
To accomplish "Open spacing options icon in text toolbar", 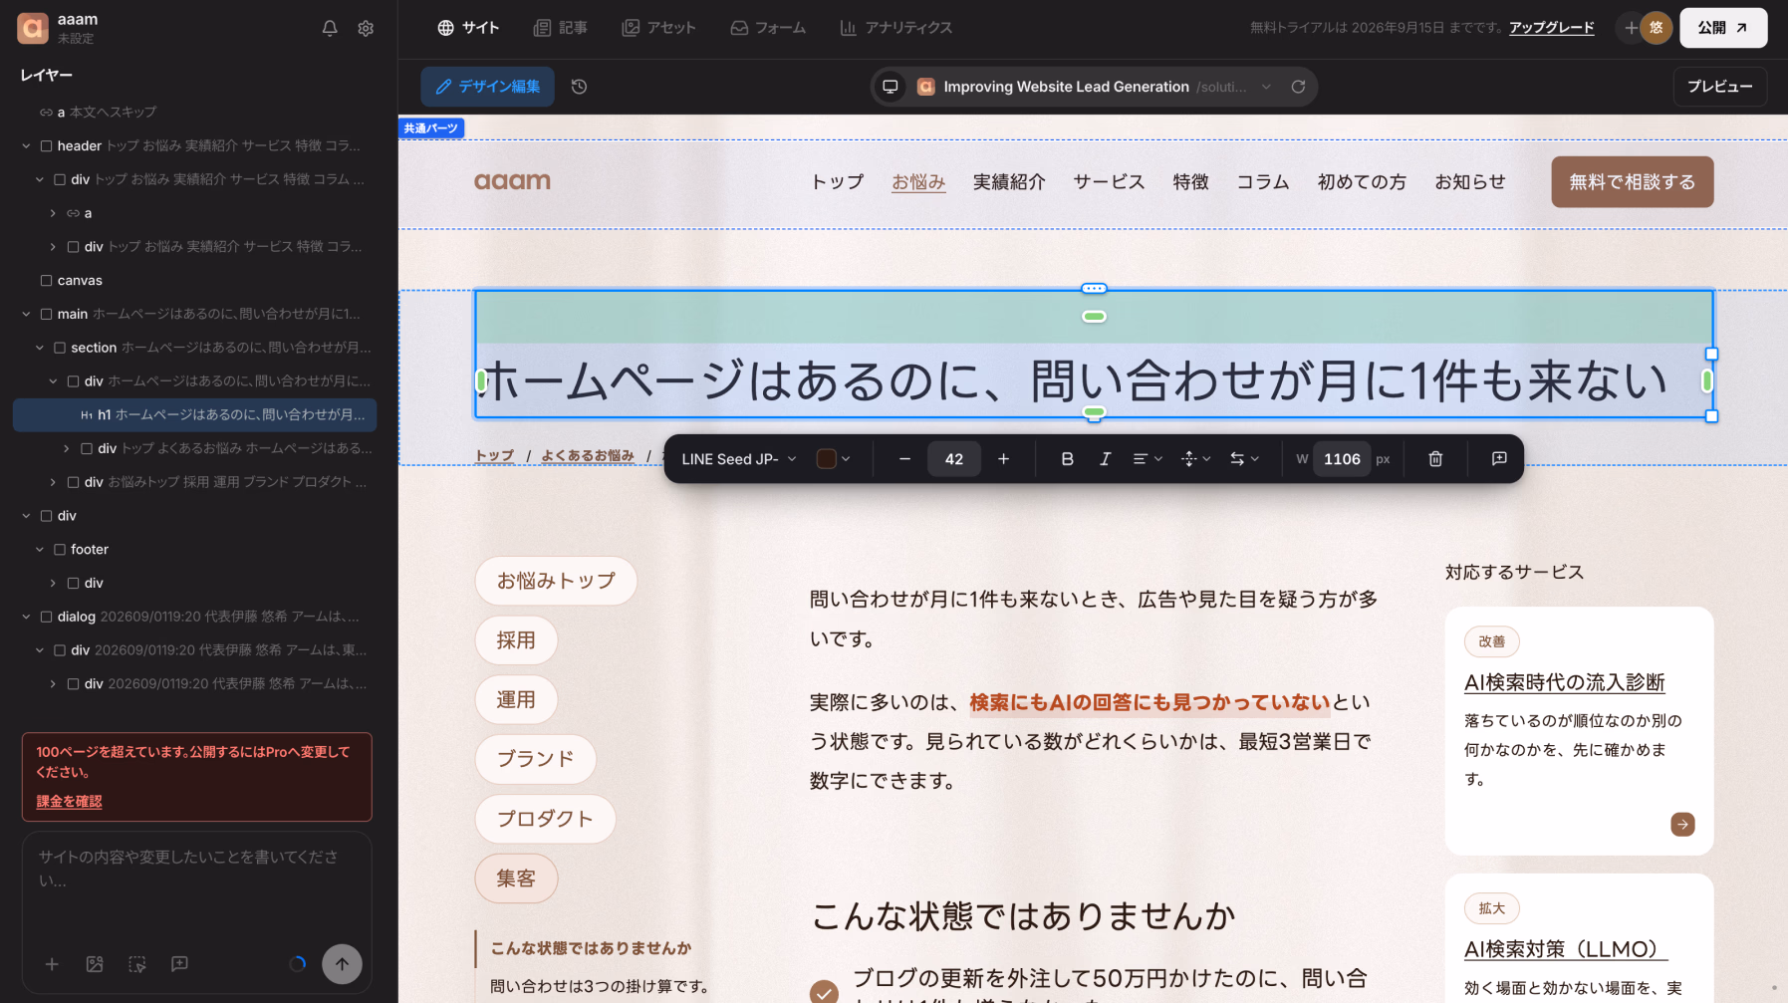I will tap(1195, 459).
